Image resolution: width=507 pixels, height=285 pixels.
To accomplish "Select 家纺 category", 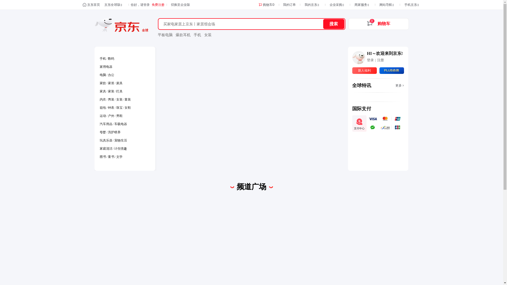I will point(103,83).
